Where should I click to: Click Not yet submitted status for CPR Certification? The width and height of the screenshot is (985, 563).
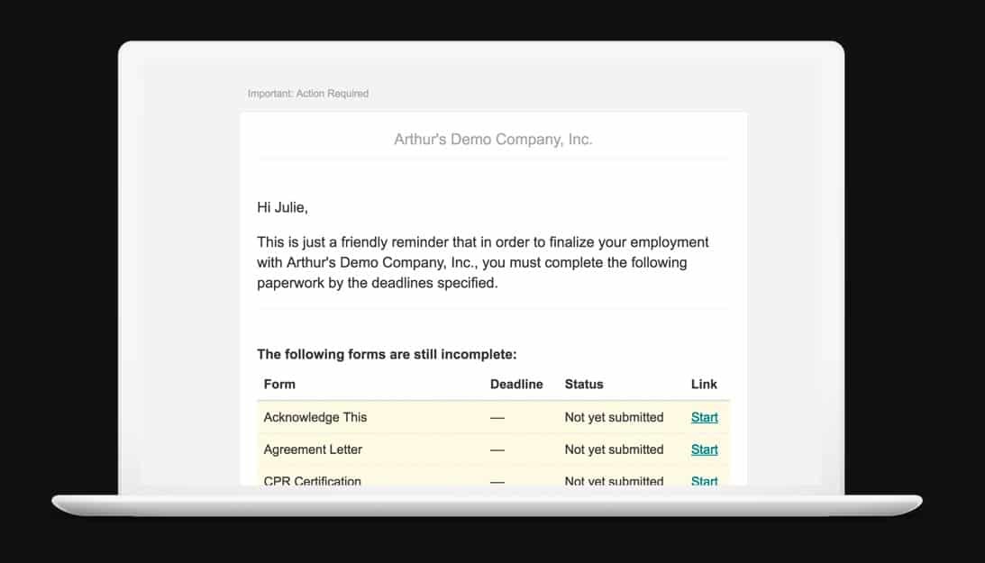pos(613,481)
